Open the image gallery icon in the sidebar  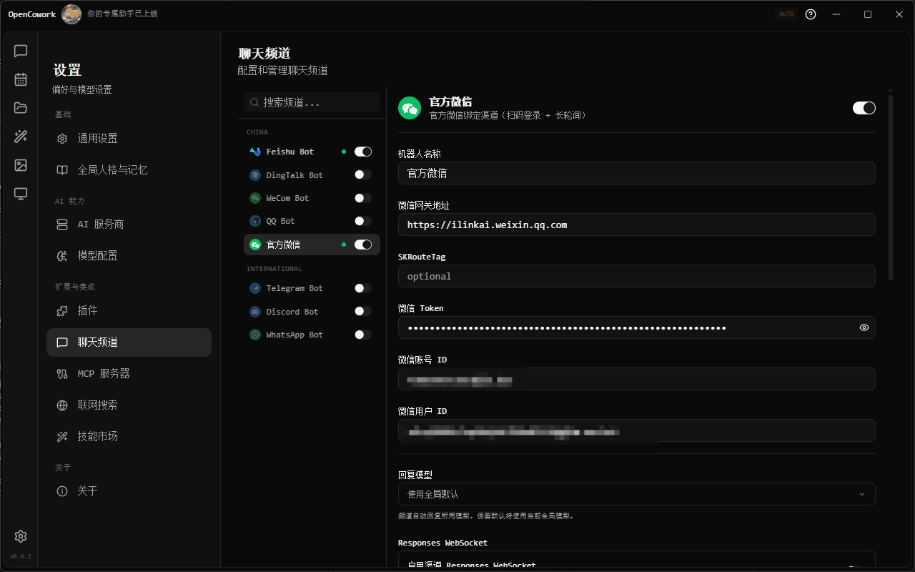click(x=20, y=165)
